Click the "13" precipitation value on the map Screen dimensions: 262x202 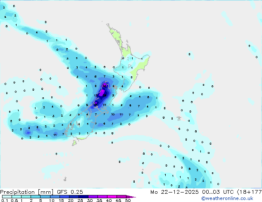pyautogui.click(x=95, y=96)
